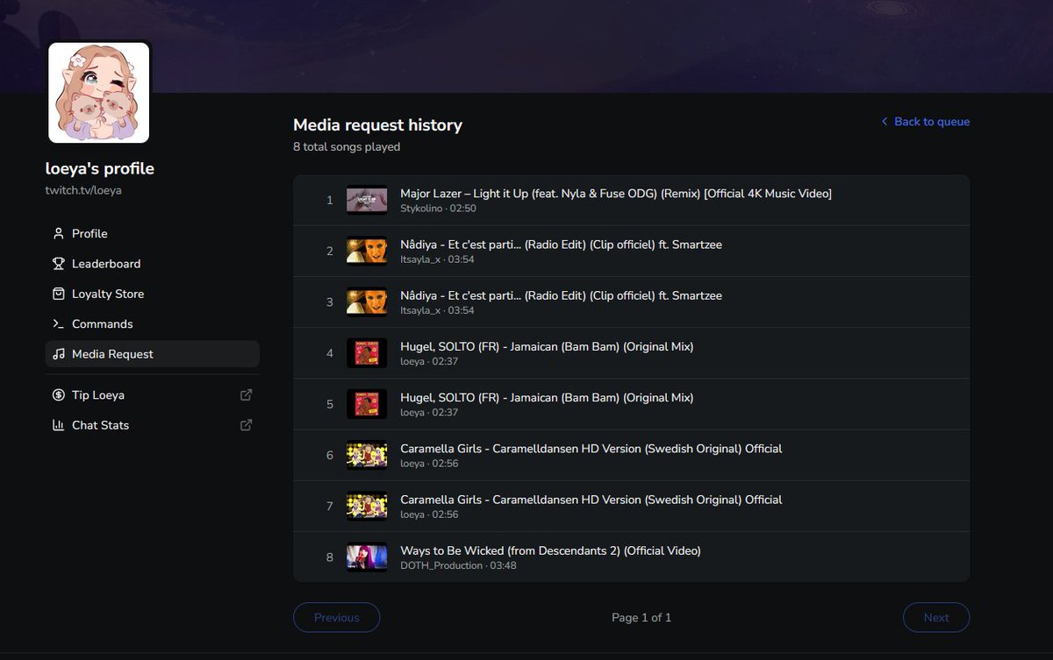
Task: Click row 4 Hugel SOLTO Jamaican title
Action: pos(547,346)
